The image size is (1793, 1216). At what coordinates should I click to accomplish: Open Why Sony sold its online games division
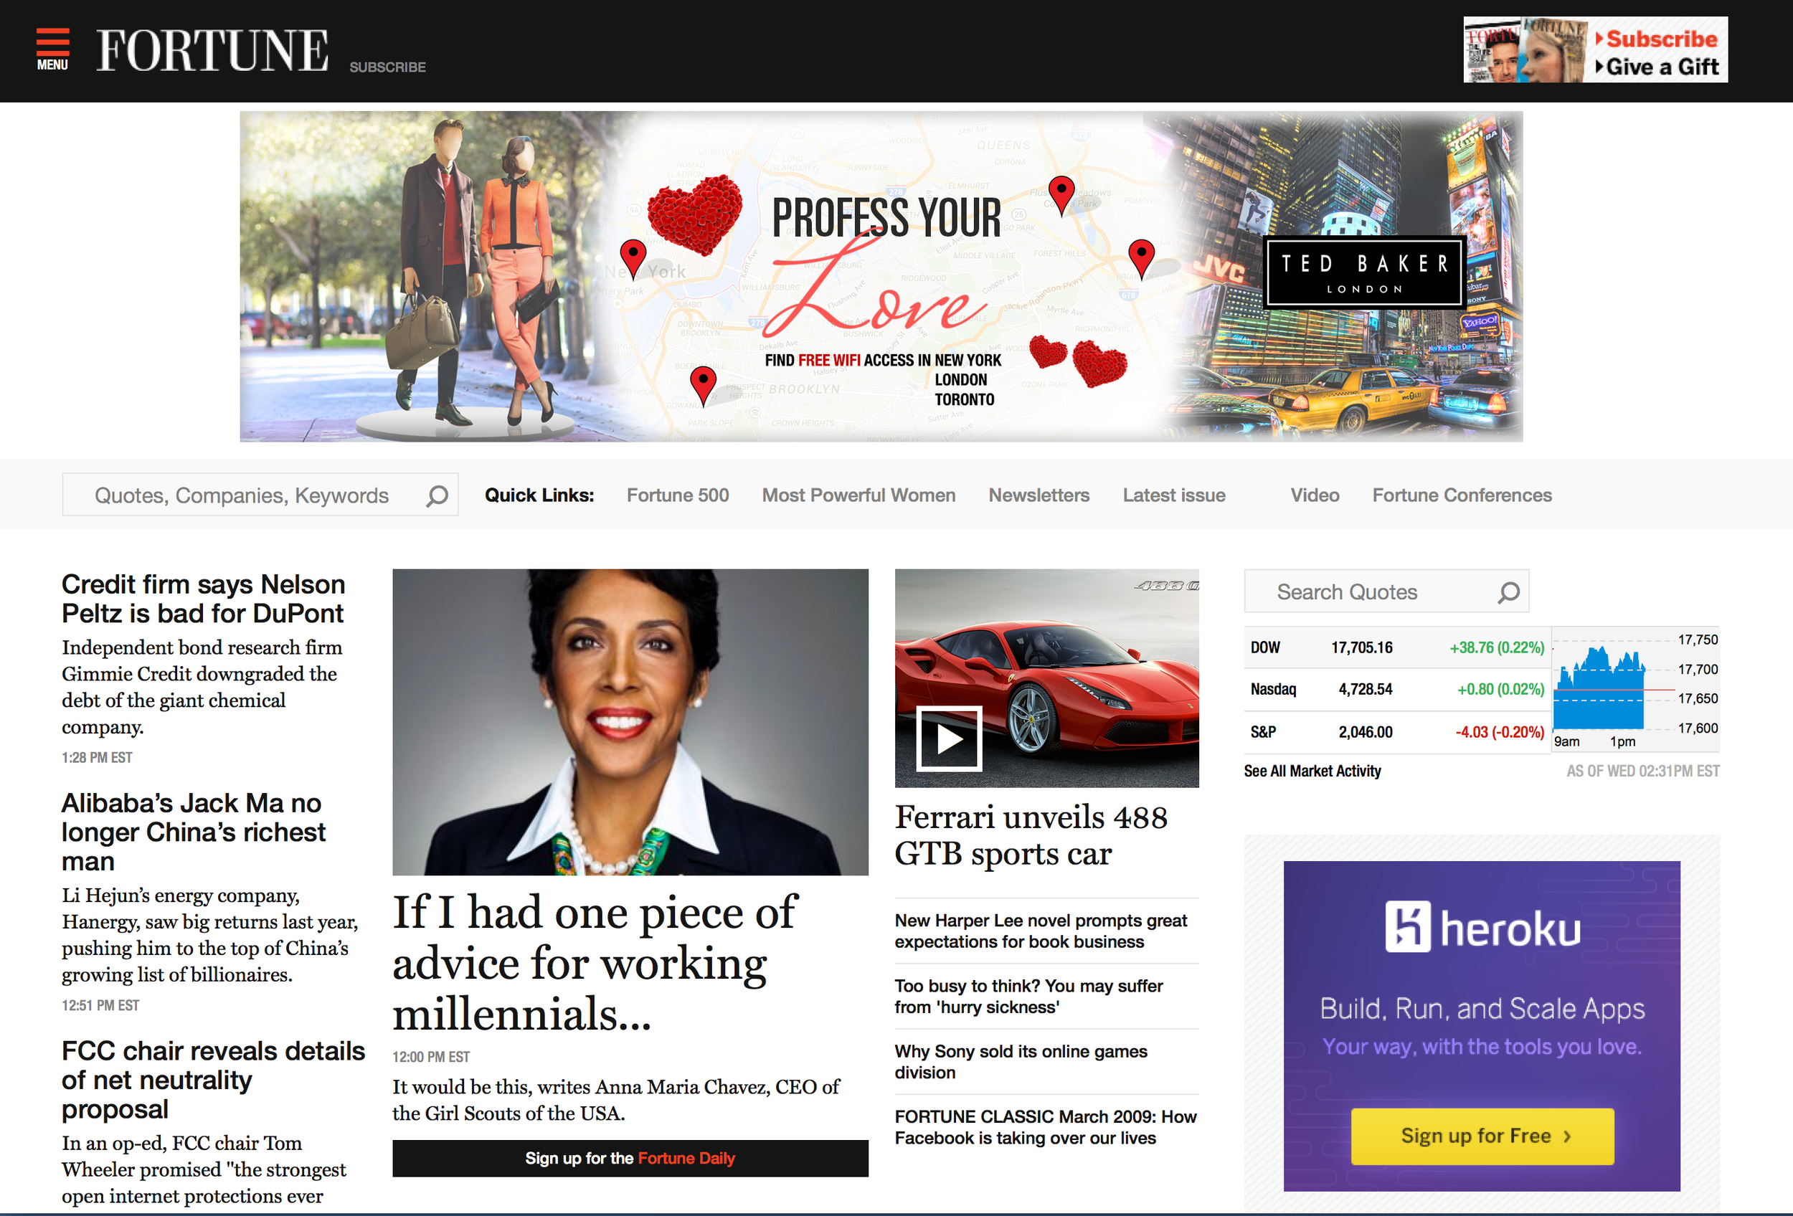click(x=1021, y=1062)
